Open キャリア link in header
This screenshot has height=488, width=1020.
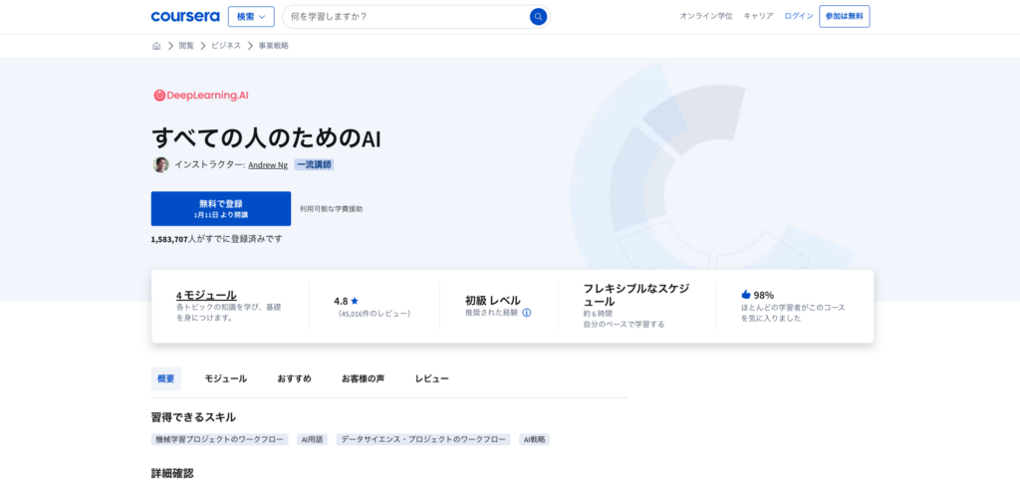[x=758, y=16]
